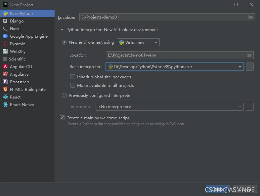Click the Angular CLI icon
260x196 pixels.
click(x=5, y=66)
